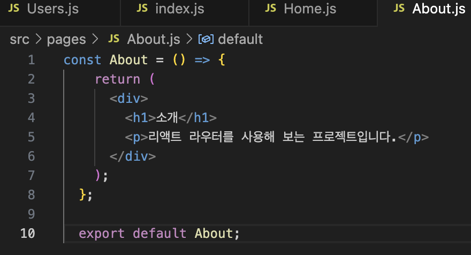This screenshot has height=255, width=471.
Task: Click the closing </p> tag
Action: click(413, 138)
